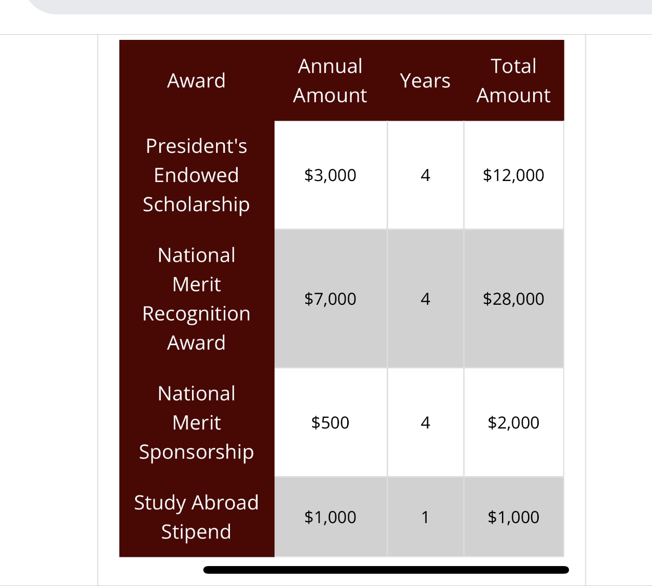Click the $3,000 annual amount cell
The height and width of the screenshot is (586, 652).
click(330, 175)
